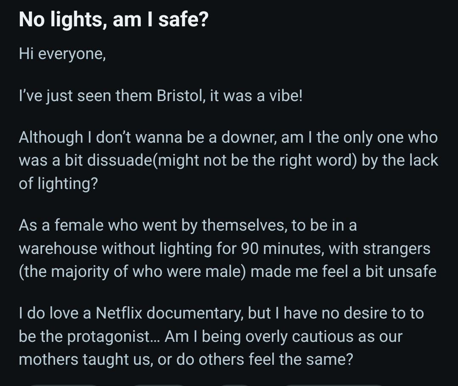Click the post title 'No lights, am I safe?'
The image size is (458, 386).
click(x=113, y=19)
